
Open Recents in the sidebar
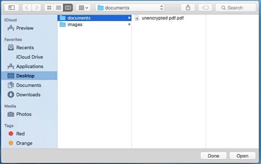pos(29,48)
